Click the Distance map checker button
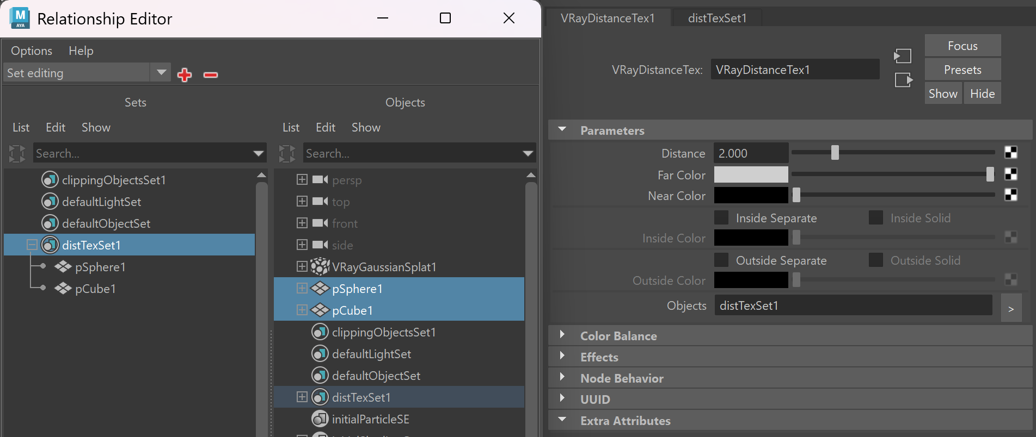The height and width of the screenshot is (437, 1036). 1011,153
